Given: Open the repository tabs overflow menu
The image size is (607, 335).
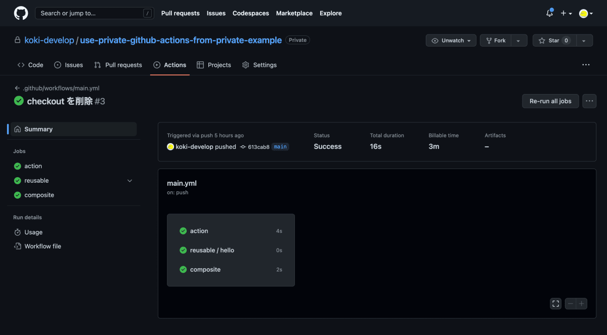Looking at the screenshot, I should coord(586,65).
